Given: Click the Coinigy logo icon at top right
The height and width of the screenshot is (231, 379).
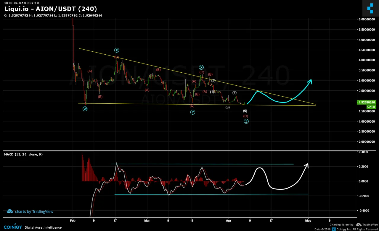Looking at the screenshot, I should 370,8.
